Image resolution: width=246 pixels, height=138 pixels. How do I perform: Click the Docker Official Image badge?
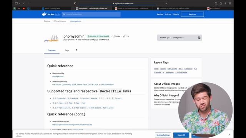[98, 36]
